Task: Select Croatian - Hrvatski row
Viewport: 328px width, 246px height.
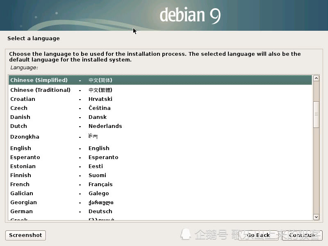Action: [160, 99]
